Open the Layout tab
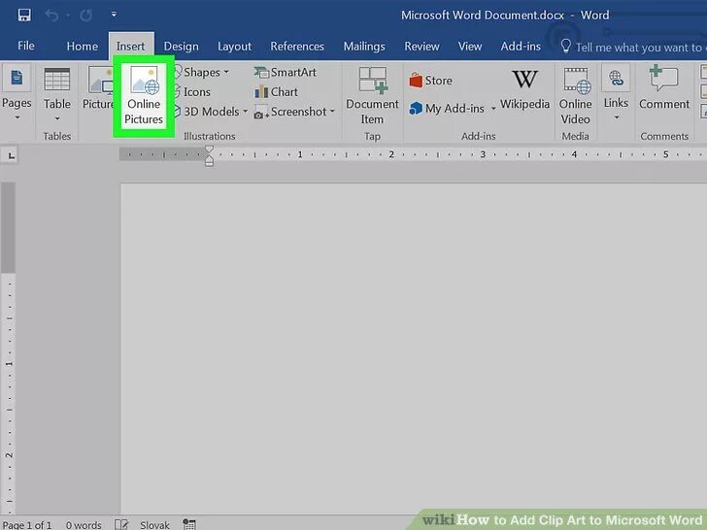 (234, 46)
